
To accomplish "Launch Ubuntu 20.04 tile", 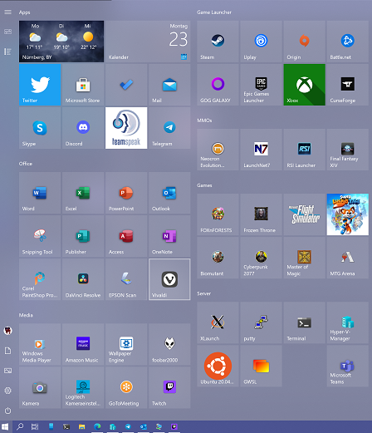I will tap(218, 366).
